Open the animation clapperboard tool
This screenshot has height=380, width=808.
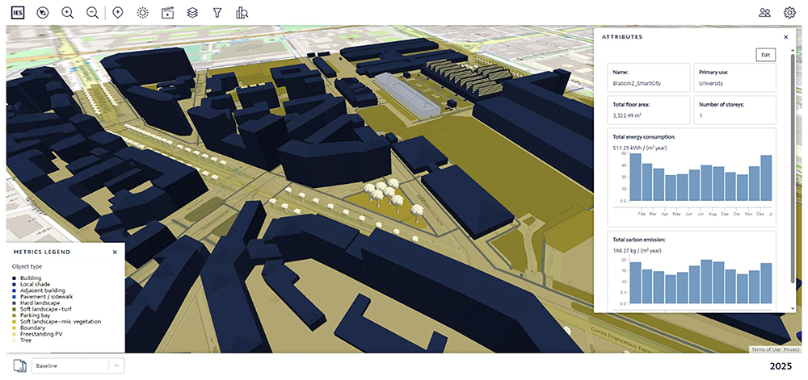click(x=167, y=13)
